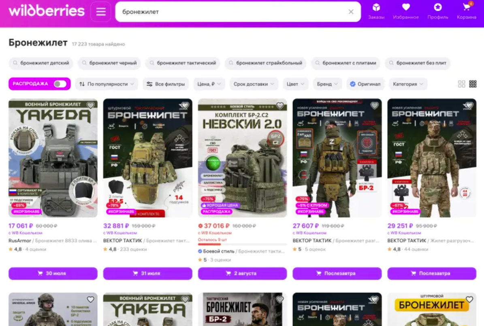
Task: Open Избранное favorites heart icon
Action: [x=405, y=11]
